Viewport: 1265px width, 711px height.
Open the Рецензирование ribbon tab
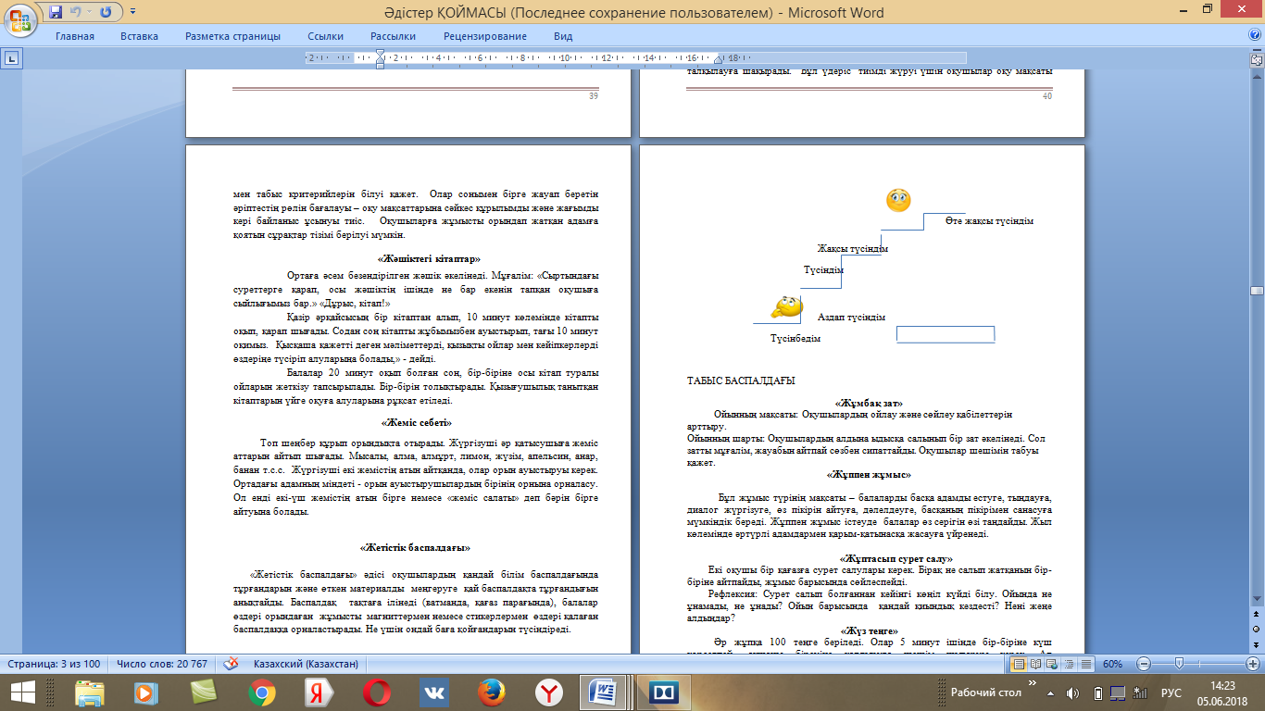(485, 36)
